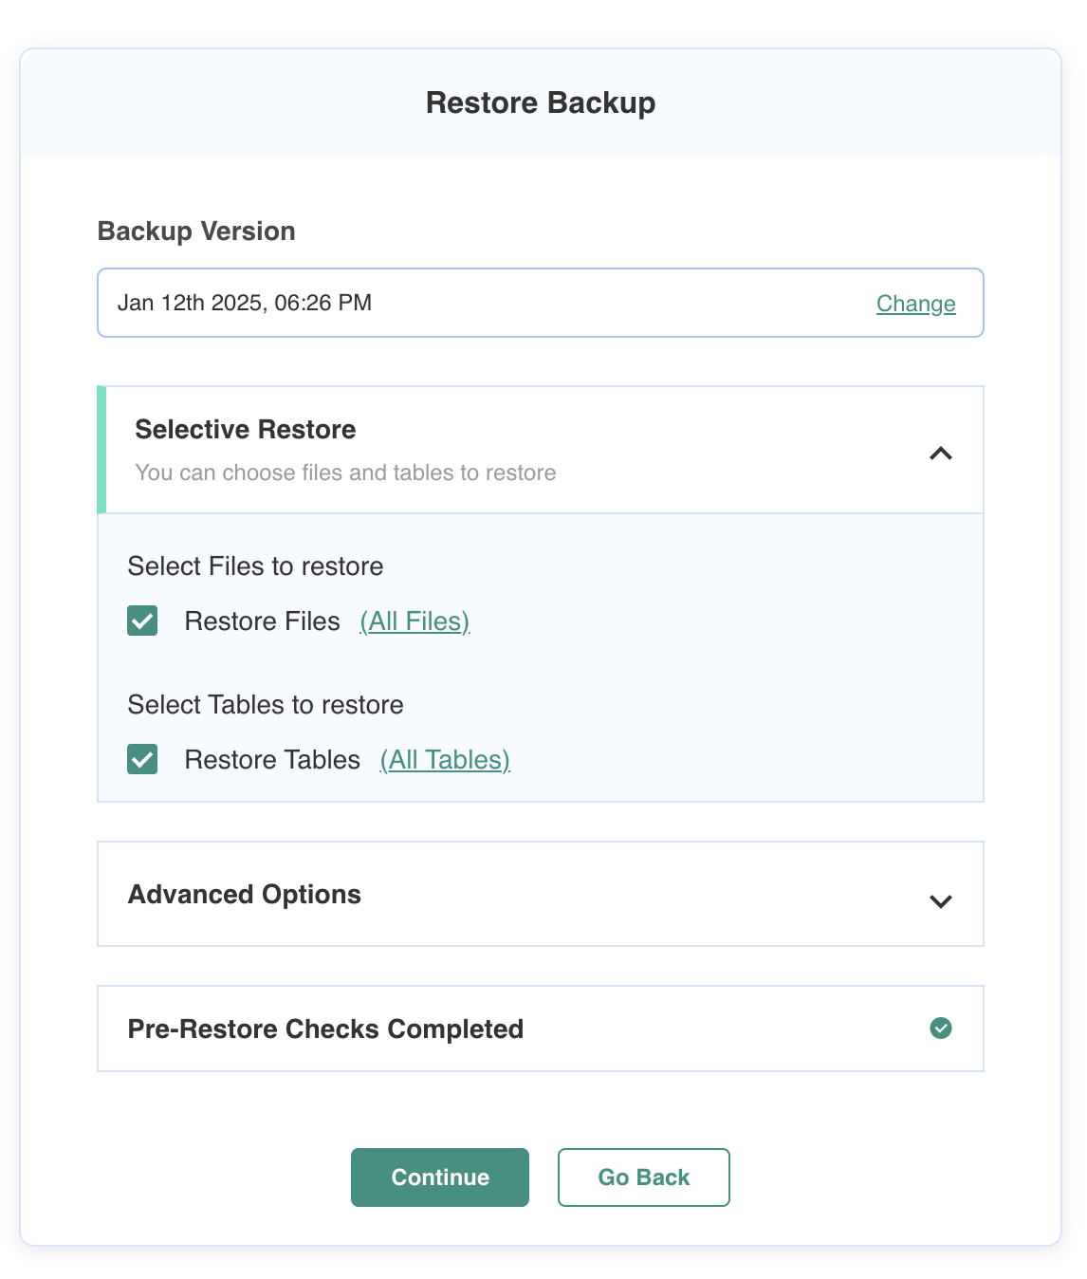Open the (All Tables) selection link
The image size is (1087, 1279).
445,760
